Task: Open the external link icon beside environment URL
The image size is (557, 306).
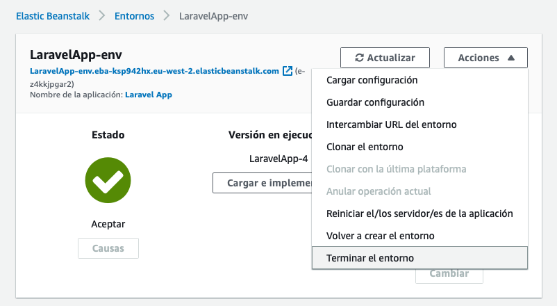Action: coord(288,71)
